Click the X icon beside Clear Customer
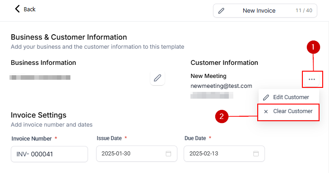Viewport: 329px width, 173px height. [266, 111]
